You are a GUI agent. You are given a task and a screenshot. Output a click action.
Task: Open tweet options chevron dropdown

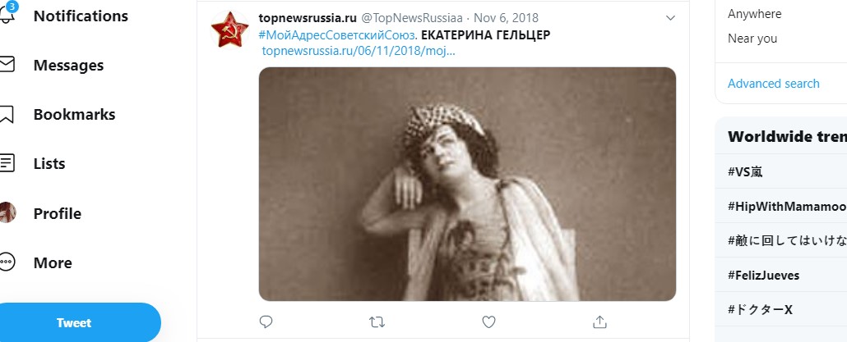(670, 18)
